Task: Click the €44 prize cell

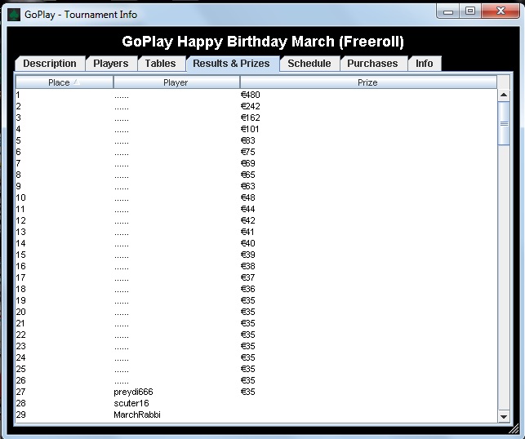Action: pyautogui.click(x=247, y=209)
